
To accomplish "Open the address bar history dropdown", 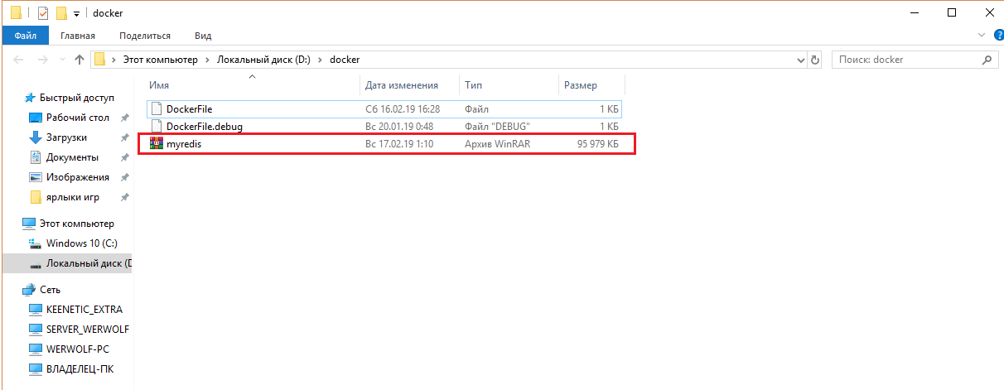I will (x=800, y=60).
